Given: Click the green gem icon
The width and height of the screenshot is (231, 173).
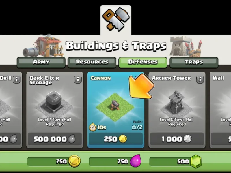Looking at the screenshot, I should click(196, 161).
